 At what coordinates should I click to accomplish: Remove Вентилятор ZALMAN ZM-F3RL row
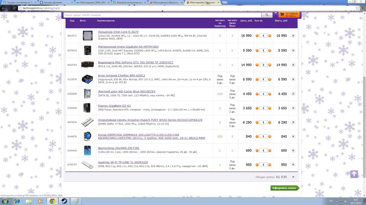pyautogui.click(x=293, y=150)
